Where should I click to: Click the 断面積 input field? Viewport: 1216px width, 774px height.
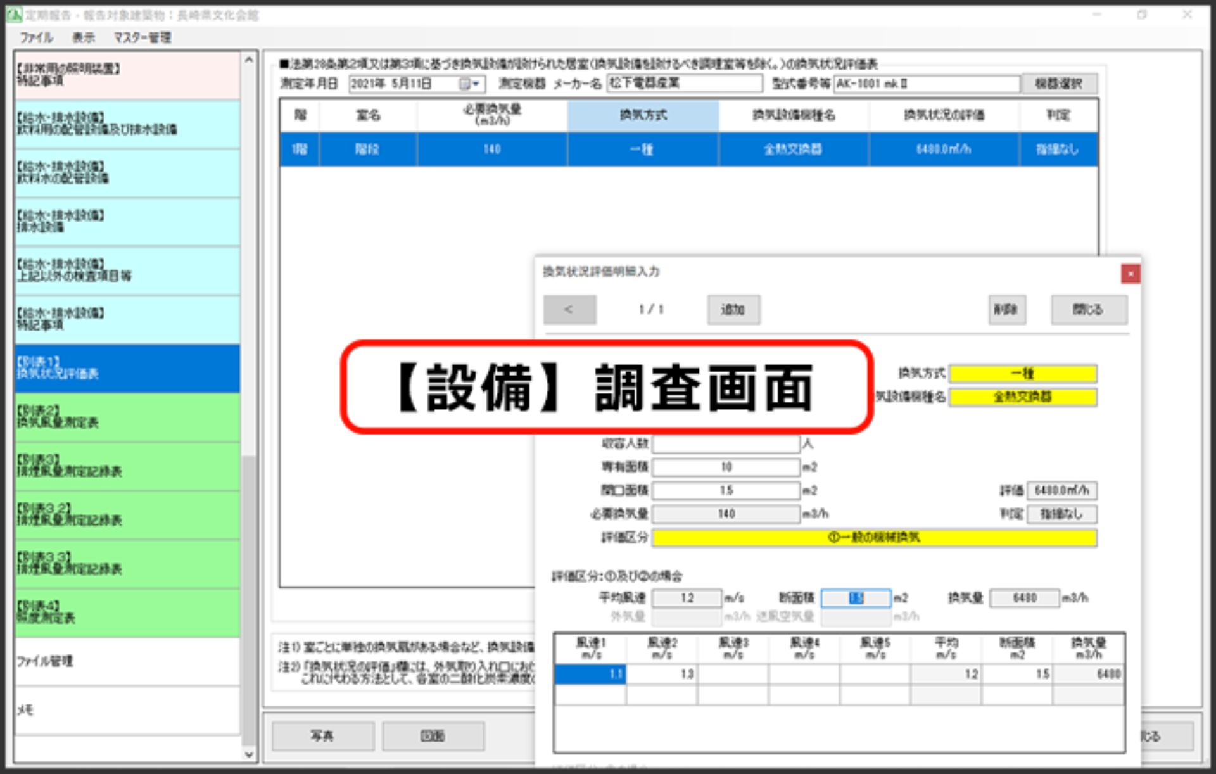click(856, 599)
